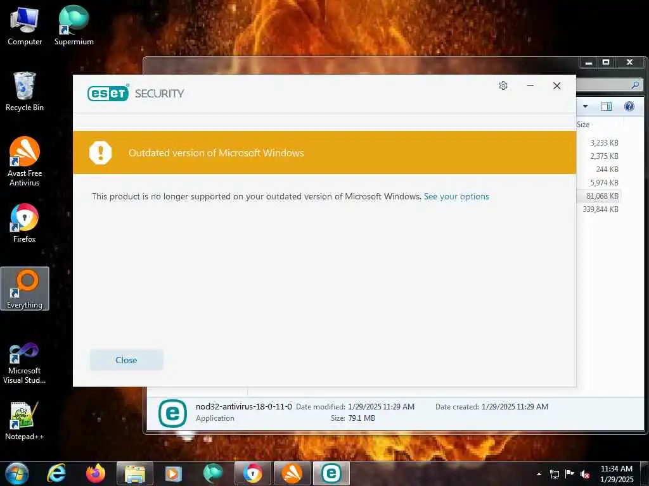Viewport: 649px width, 486px height.
Task: Click Explorer window search magnifier icon
Action: pos(635,85)
